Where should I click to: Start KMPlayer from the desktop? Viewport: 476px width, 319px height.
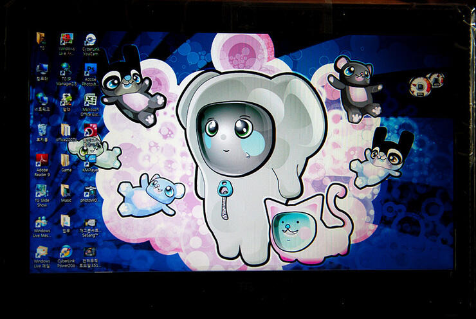[x=91, y=160]
